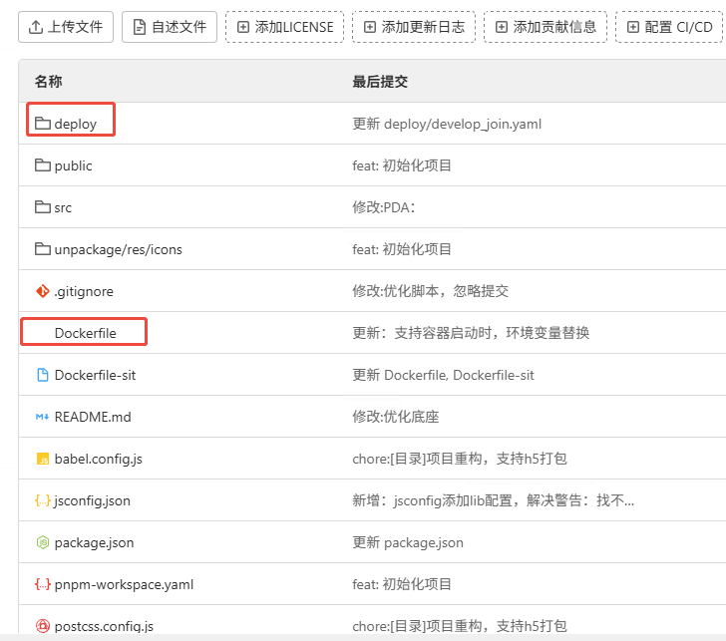Click the 添加更新日志 button
This screenshot has width=726, height=641.
point(414,27)
